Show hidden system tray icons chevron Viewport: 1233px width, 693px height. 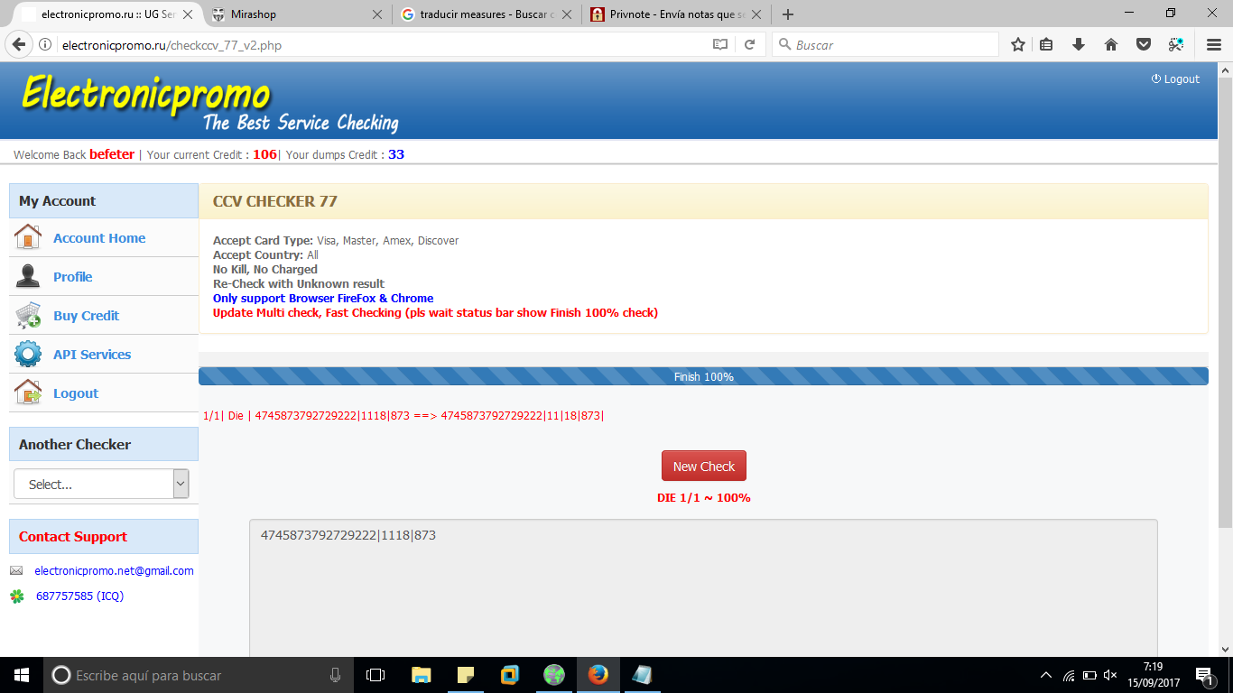click(x=1046, y=675)
